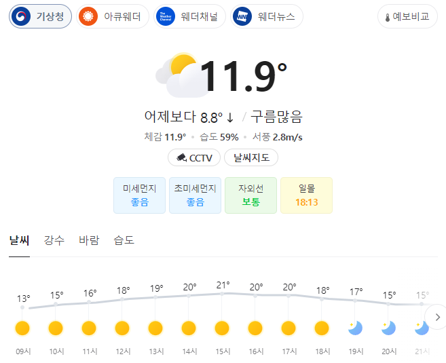Show next hours with right chevron arrow
The image size is (446, 363).
[437, 317]
